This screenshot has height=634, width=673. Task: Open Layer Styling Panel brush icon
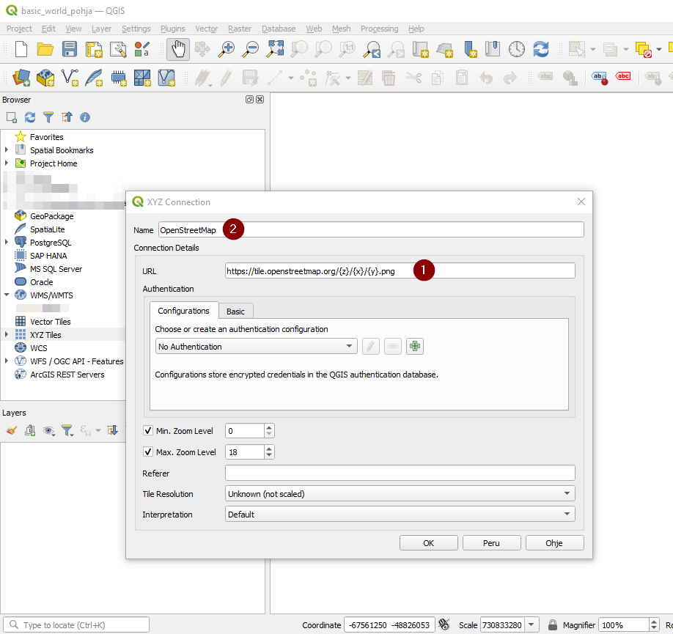[12, 430]
